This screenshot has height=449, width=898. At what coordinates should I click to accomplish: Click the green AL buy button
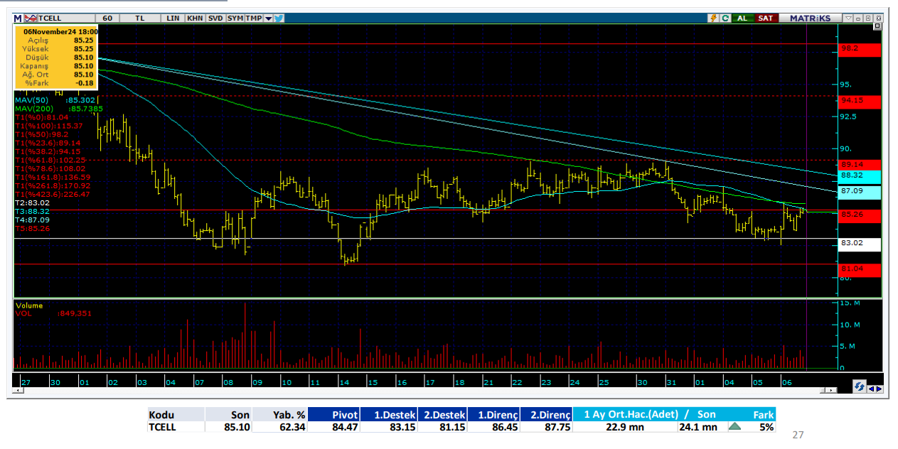coord(742,18)
